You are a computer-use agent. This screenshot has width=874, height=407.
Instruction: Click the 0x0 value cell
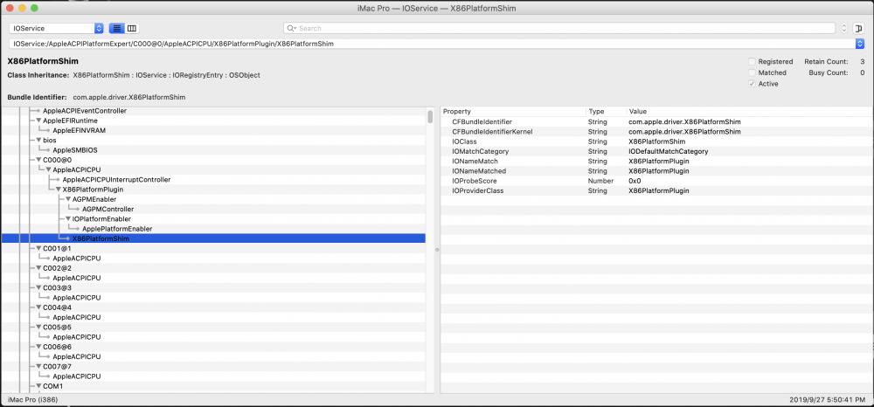(x=635, y=181)
